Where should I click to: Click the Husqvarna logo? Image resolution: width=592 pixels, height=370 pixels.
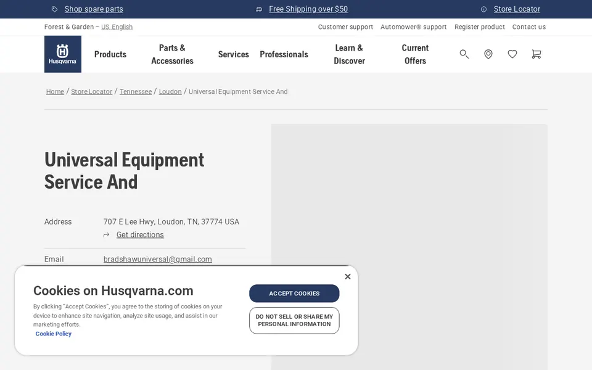(63, 54)
